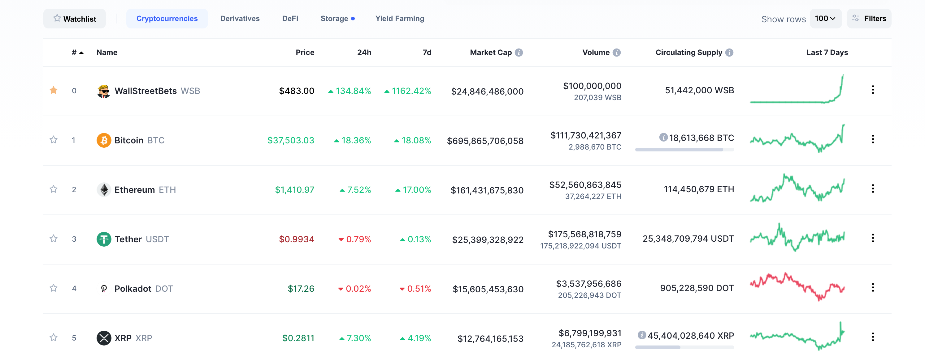This screenshot has width=925, height=356.
Task: Open the DeFi tab
Action: pos(290,19)
